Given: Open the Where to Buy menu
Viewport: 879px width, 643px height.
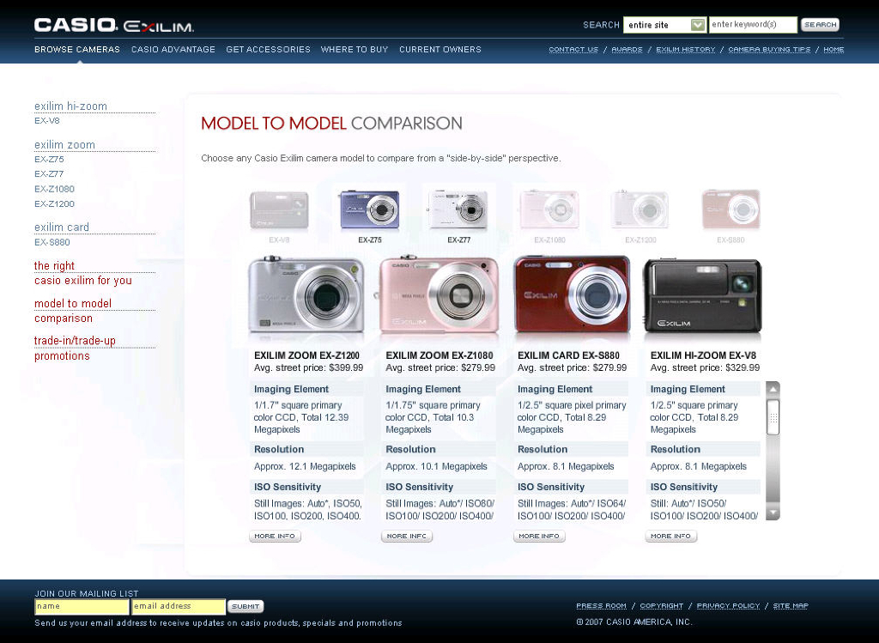Looking at the screenshot, I should [x=355, y=49].
